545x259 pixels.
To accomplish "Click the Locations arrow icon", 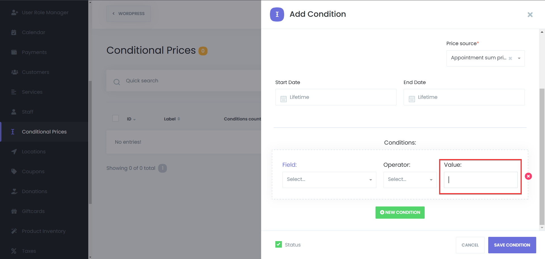I will (14, 152).
